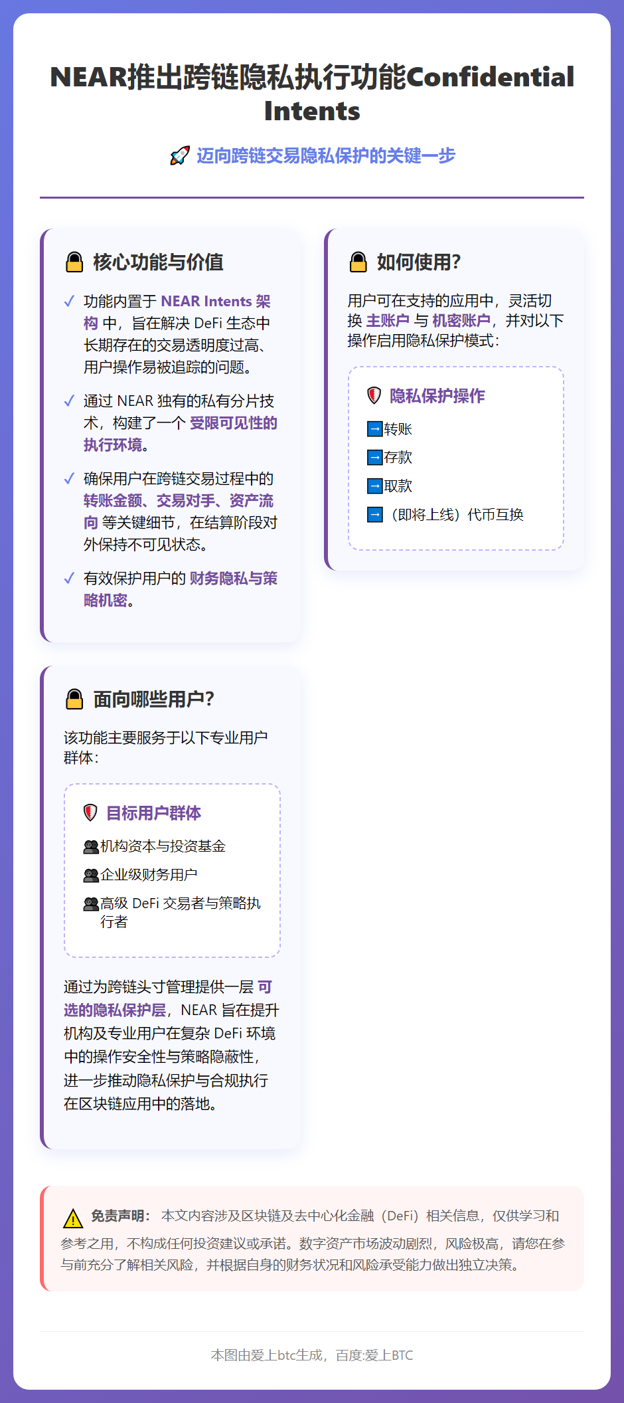Click the list item 高级 DeFi 交易者与策略执行者
Screen dimensions: 624x1403
coord(181,913)
